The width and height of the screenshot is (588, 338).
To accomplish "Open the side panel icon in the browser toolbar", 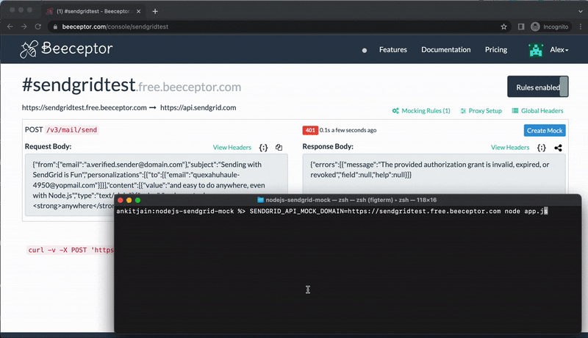I will [521, 26].
